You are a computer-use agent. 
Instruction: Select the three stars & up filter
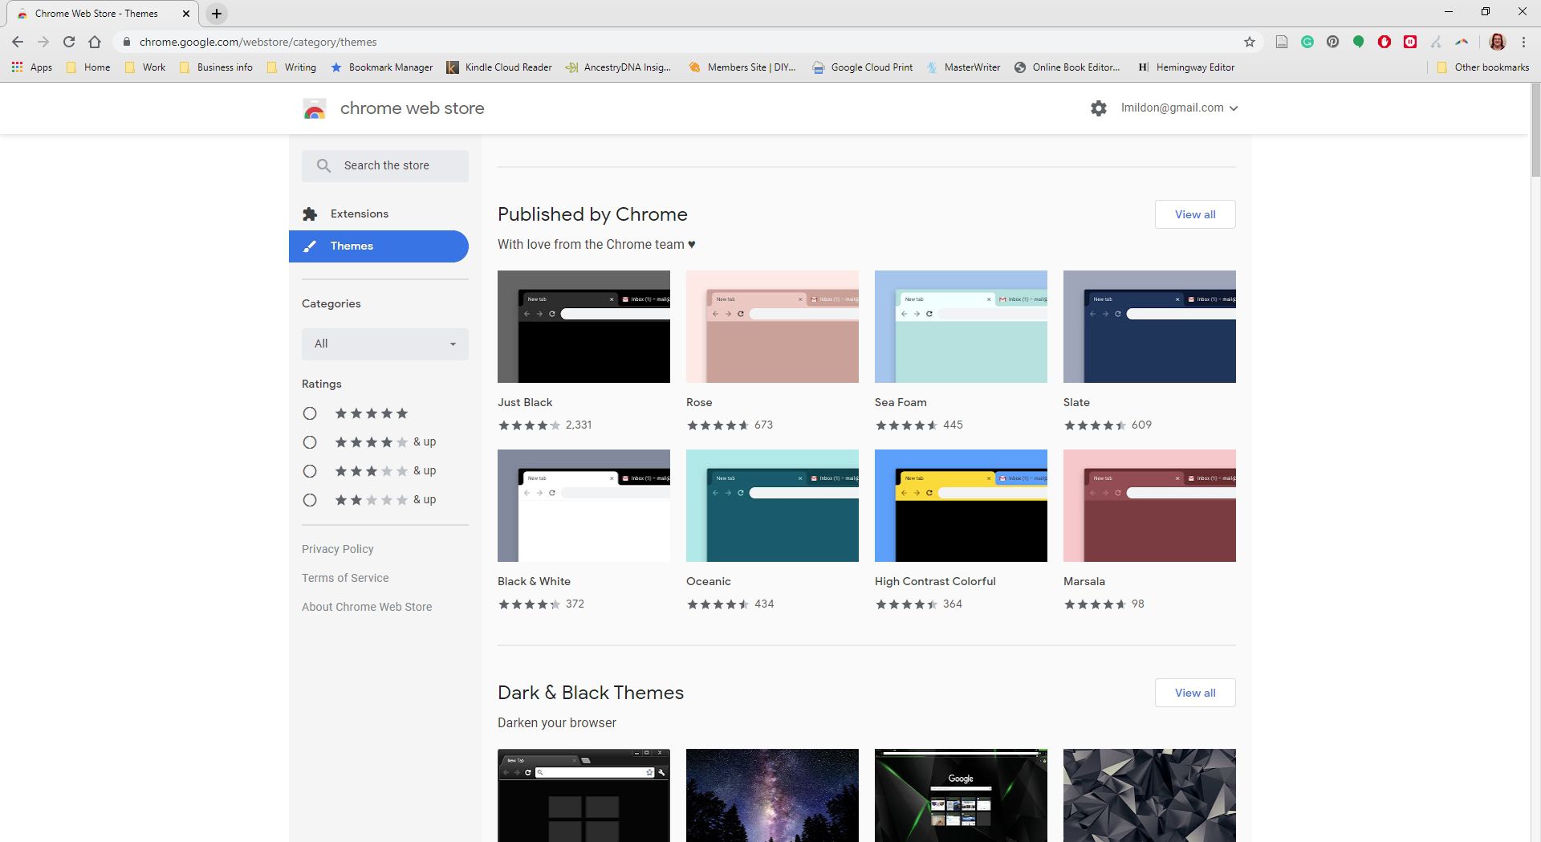point(310,471)
